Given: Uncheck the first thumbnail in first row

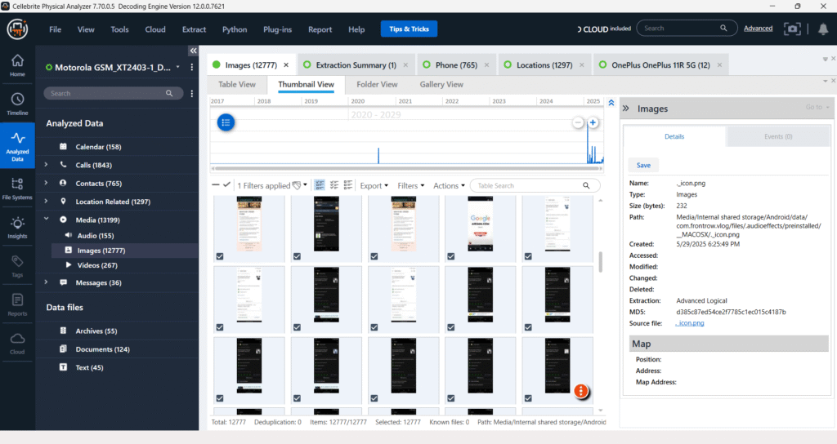Looking at the screenshot, I should pyautogui.click(x=220, y=256).
